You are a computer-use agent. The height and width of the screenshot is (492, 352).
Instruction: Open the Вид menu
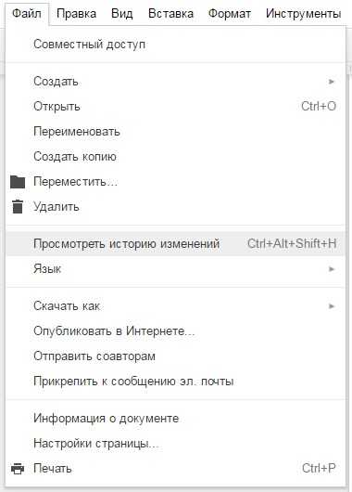tap(122, 14)
